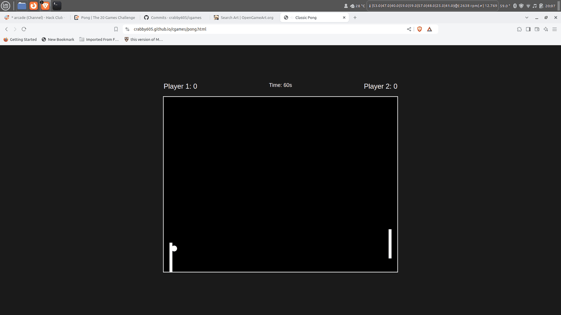Open a new tab with plus button
Screen dimensions: 561x315
(x=355, y=17)
